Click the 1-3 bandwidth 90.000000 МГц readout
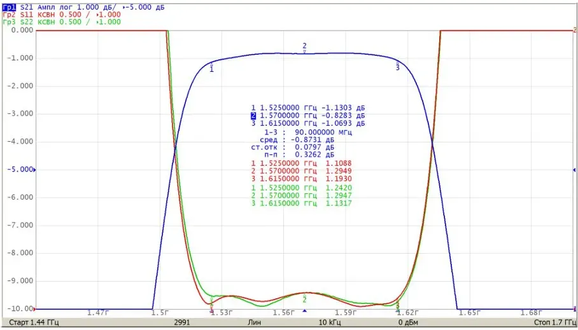 point(308,132)
